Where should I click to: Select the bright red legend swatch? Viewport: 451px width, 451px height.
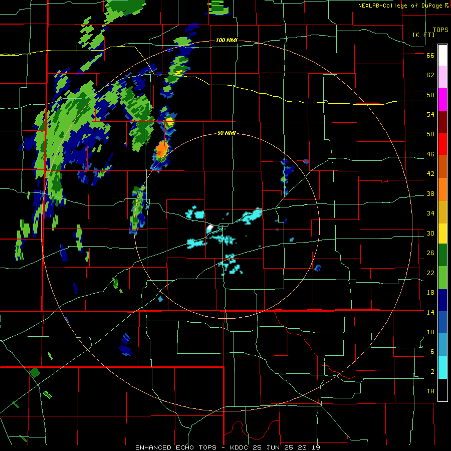[442, 144]
